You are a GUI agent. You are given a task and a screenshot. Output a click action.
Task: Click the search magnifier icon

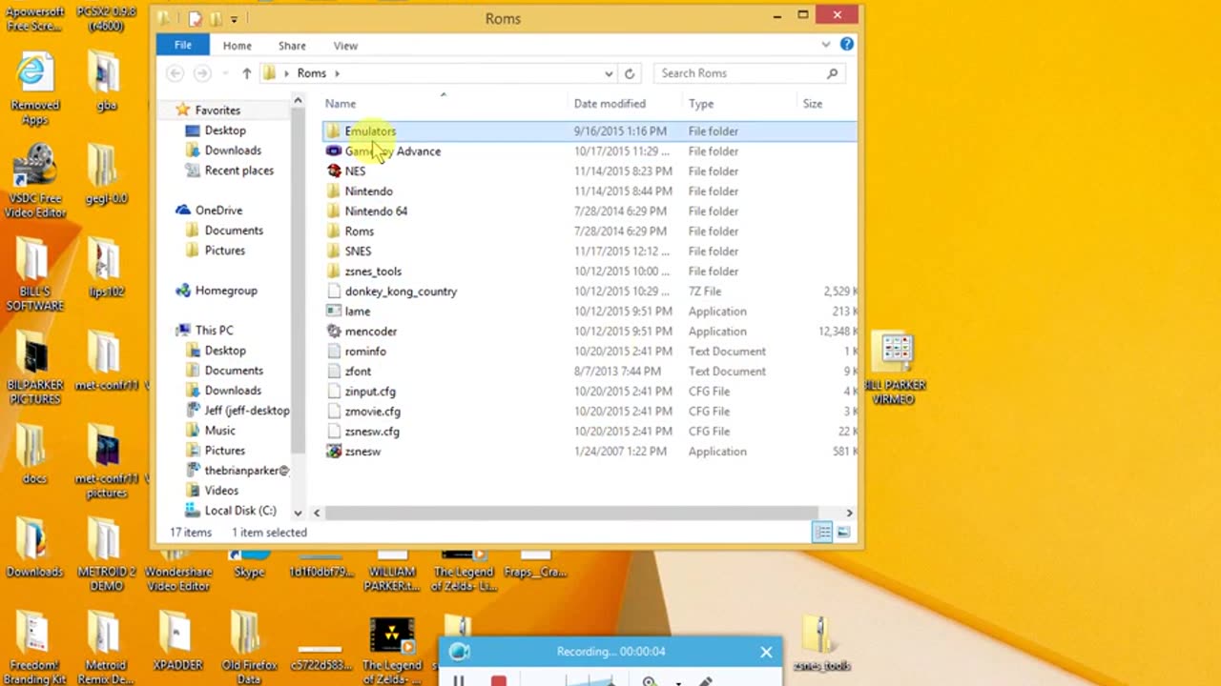click(x=832, y=73)
